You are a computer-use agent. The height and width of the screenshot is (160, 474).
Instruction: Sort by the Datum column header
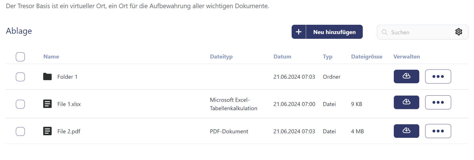pos(282,57)
